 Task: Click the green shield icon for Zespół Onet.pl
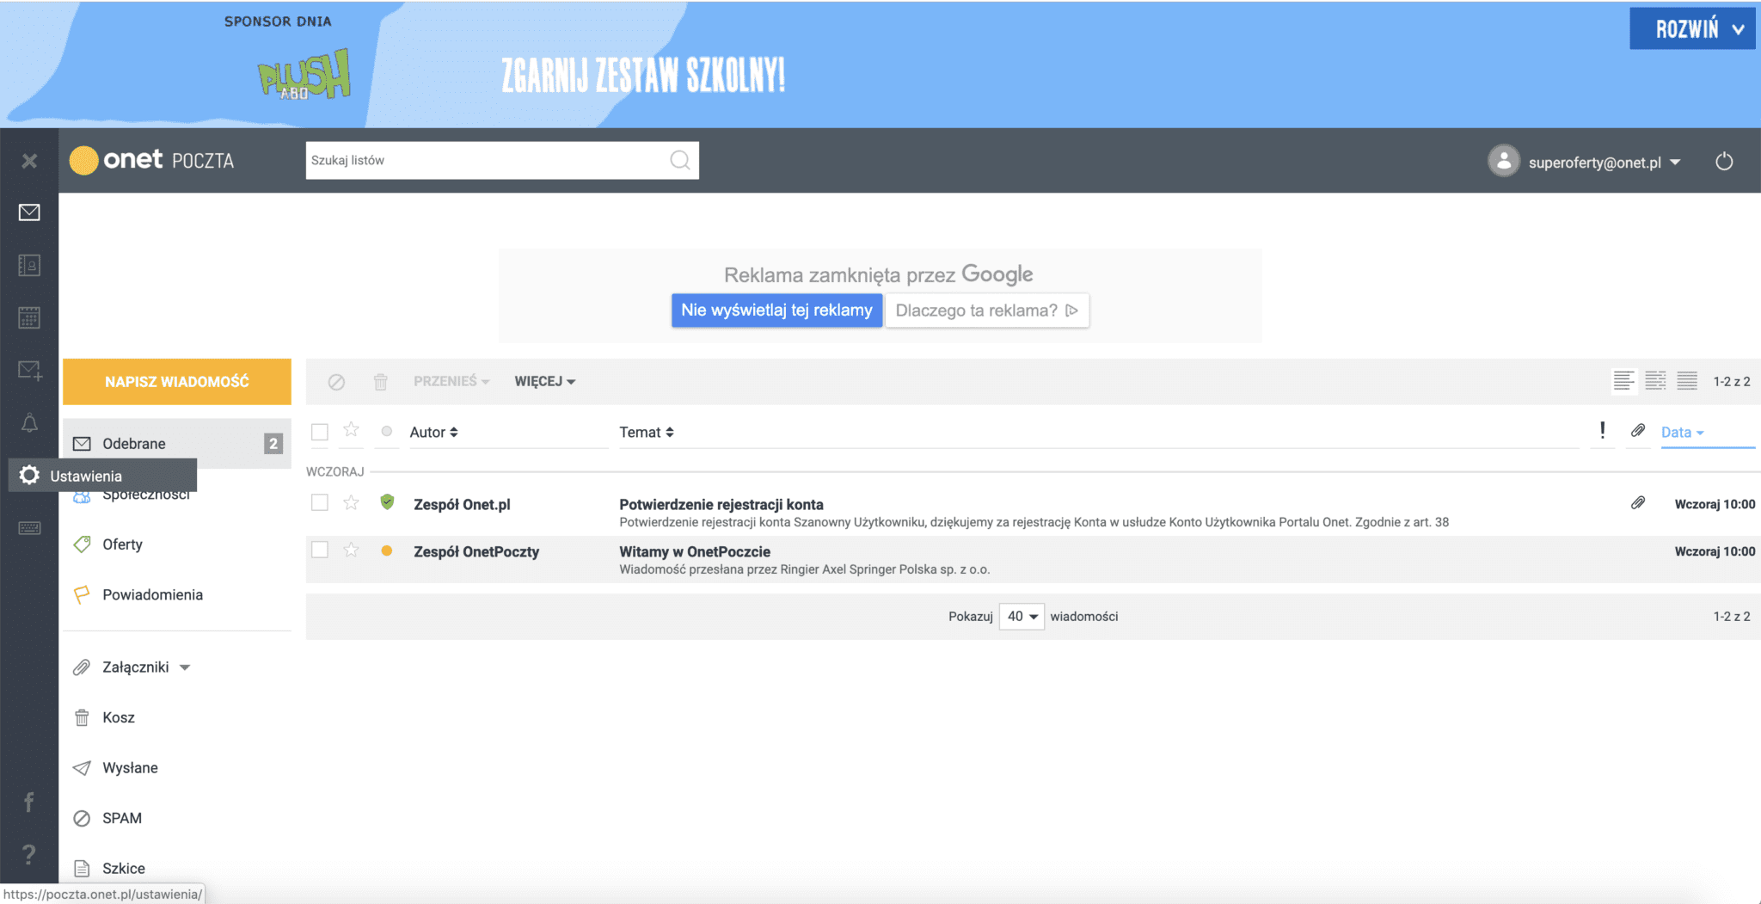pyautogui.click(x=387, y=502)
